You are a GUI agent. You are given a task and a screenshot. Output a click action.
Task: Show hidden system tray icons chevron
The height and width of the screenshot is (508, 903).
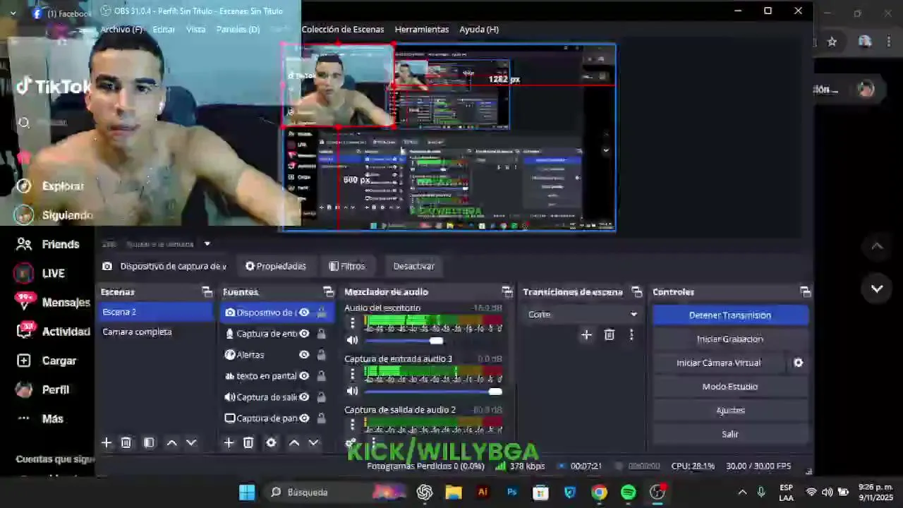tap(742, 492)
